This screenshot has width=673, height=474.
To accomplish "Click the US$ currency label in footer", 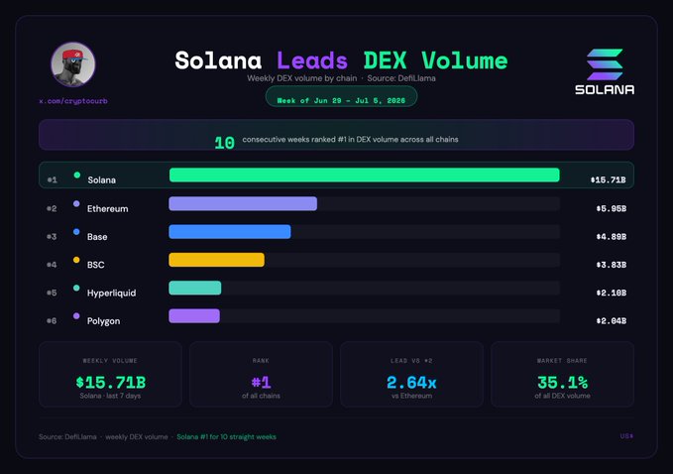I will pos(626,436).
